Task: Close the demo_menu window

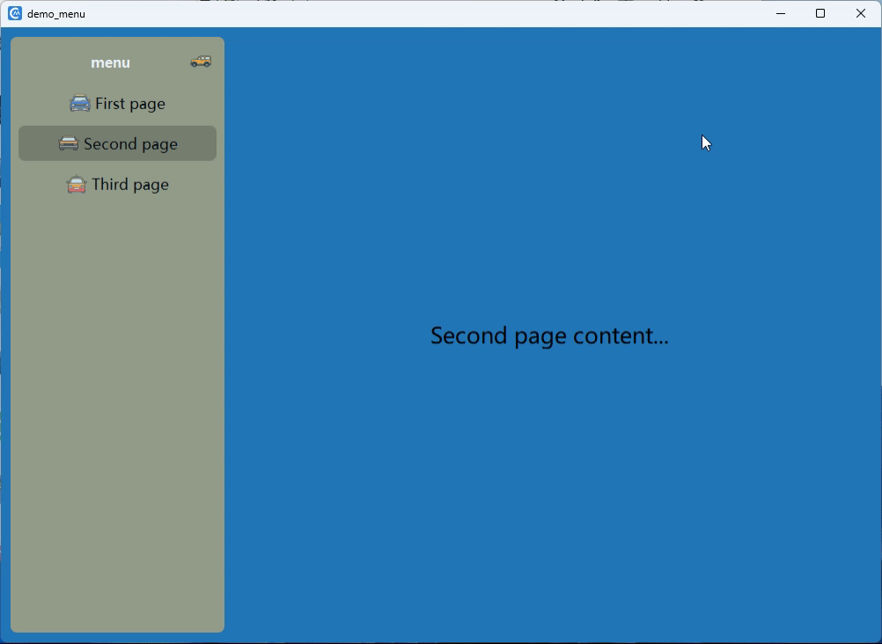Action: click(x=861, y=13)
